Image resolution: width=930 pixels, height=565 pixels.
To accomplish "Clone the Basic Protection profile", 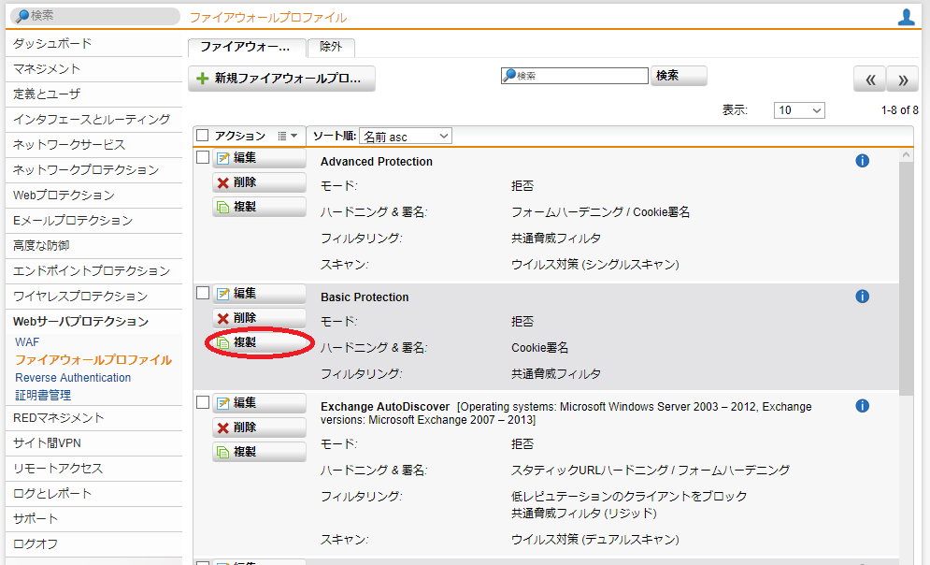I will [259, 342].
